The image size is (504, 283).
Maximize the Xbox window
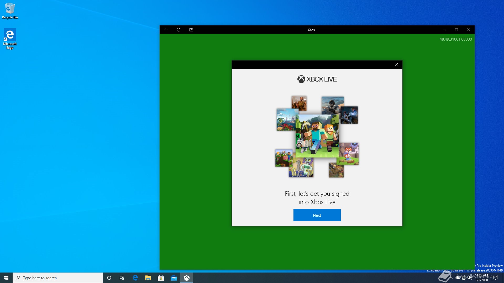[456, 30]
